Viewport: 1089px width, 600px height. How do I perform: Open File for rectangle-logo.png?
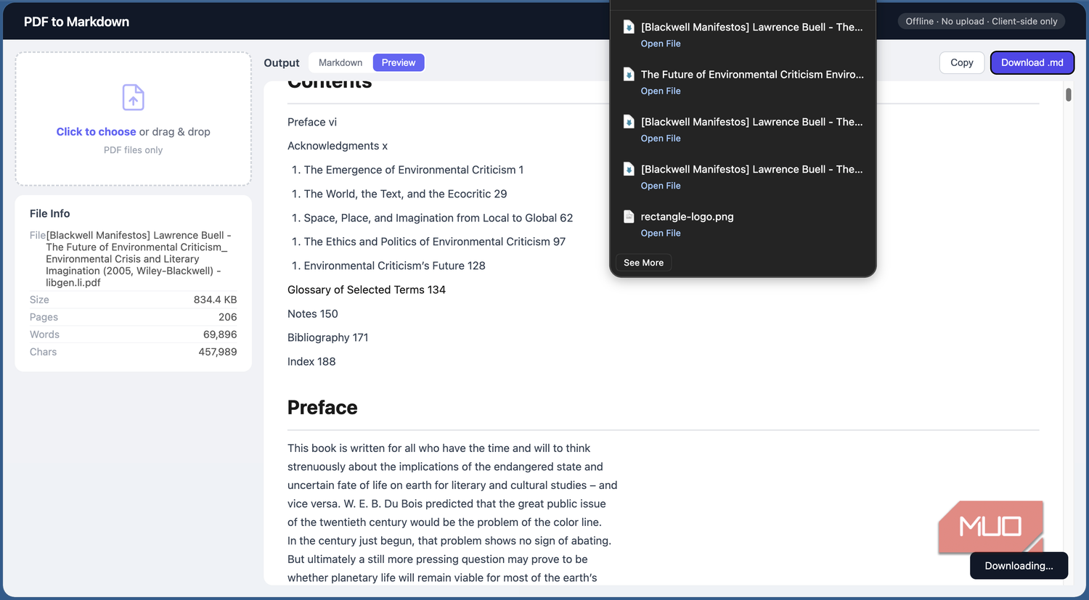pyautogui.click(x=661, y=233)
